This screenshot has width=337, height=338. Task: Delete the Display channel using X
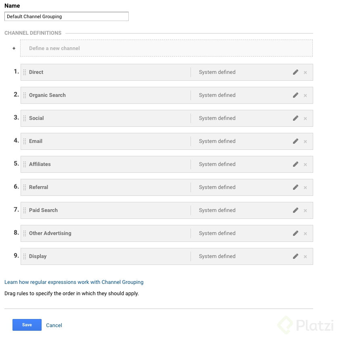click(305, 257)
